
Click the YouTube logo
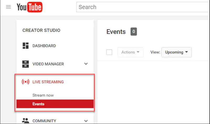coord(30,7)
